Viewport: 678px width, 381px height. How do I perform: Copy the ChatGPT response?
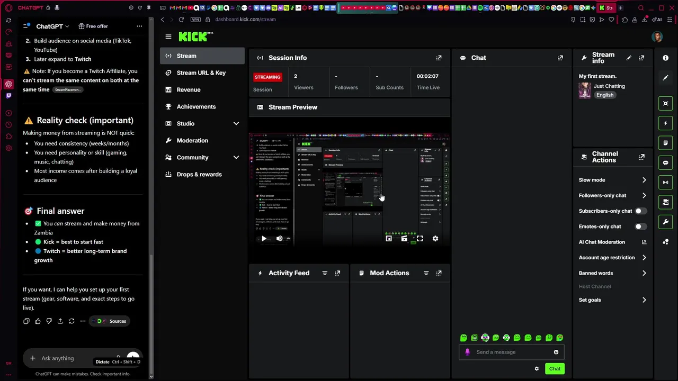(26, 321)
